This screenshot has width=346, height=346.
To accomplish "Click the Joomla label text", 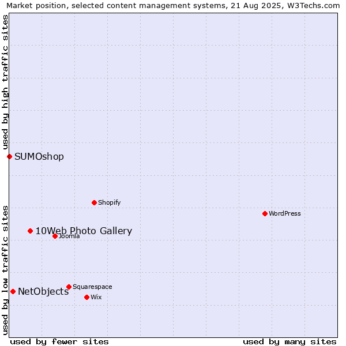I will pos(69,236).
